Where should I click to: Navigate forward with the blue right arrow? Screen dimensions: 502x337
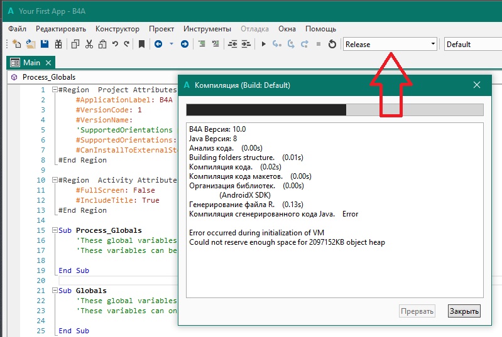185,44
